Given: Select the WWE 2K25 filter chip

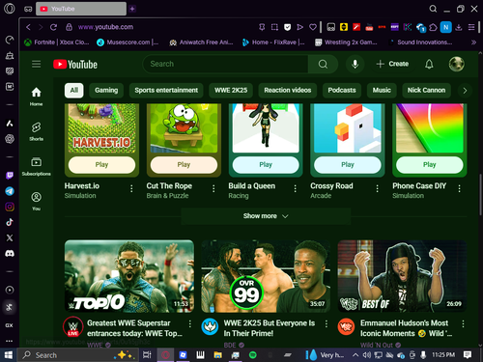Looking at the screenshot, I should (231, 90).
